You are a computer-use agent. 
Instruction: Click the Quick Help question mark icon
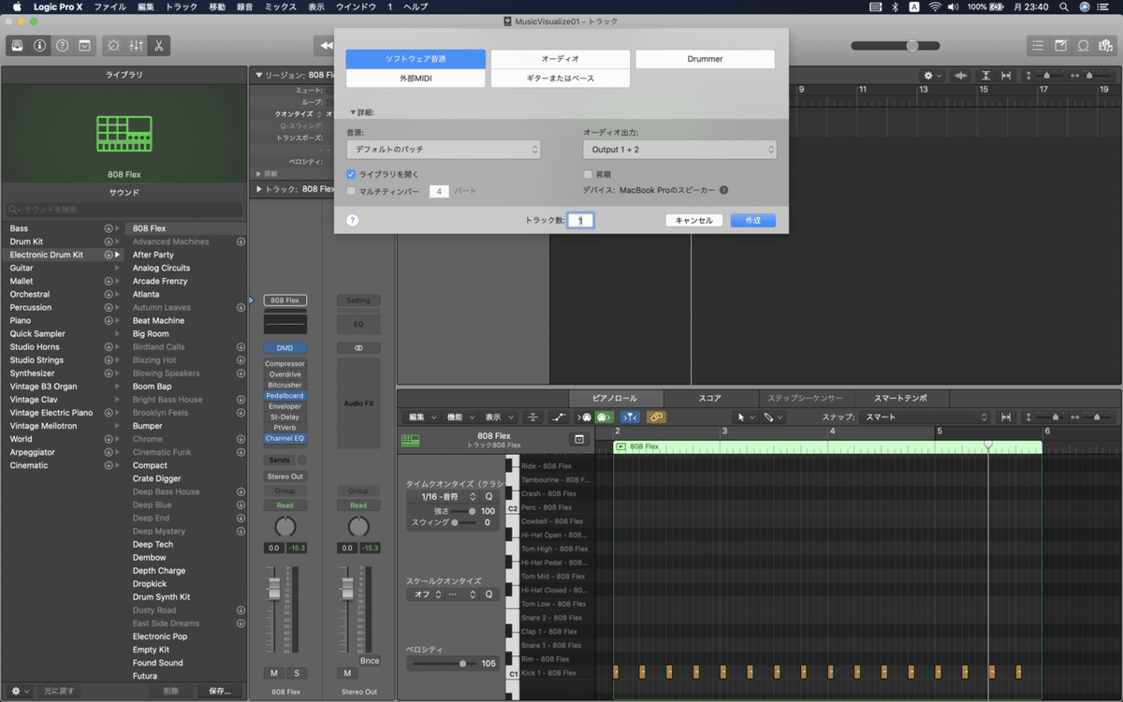point(62,45)
